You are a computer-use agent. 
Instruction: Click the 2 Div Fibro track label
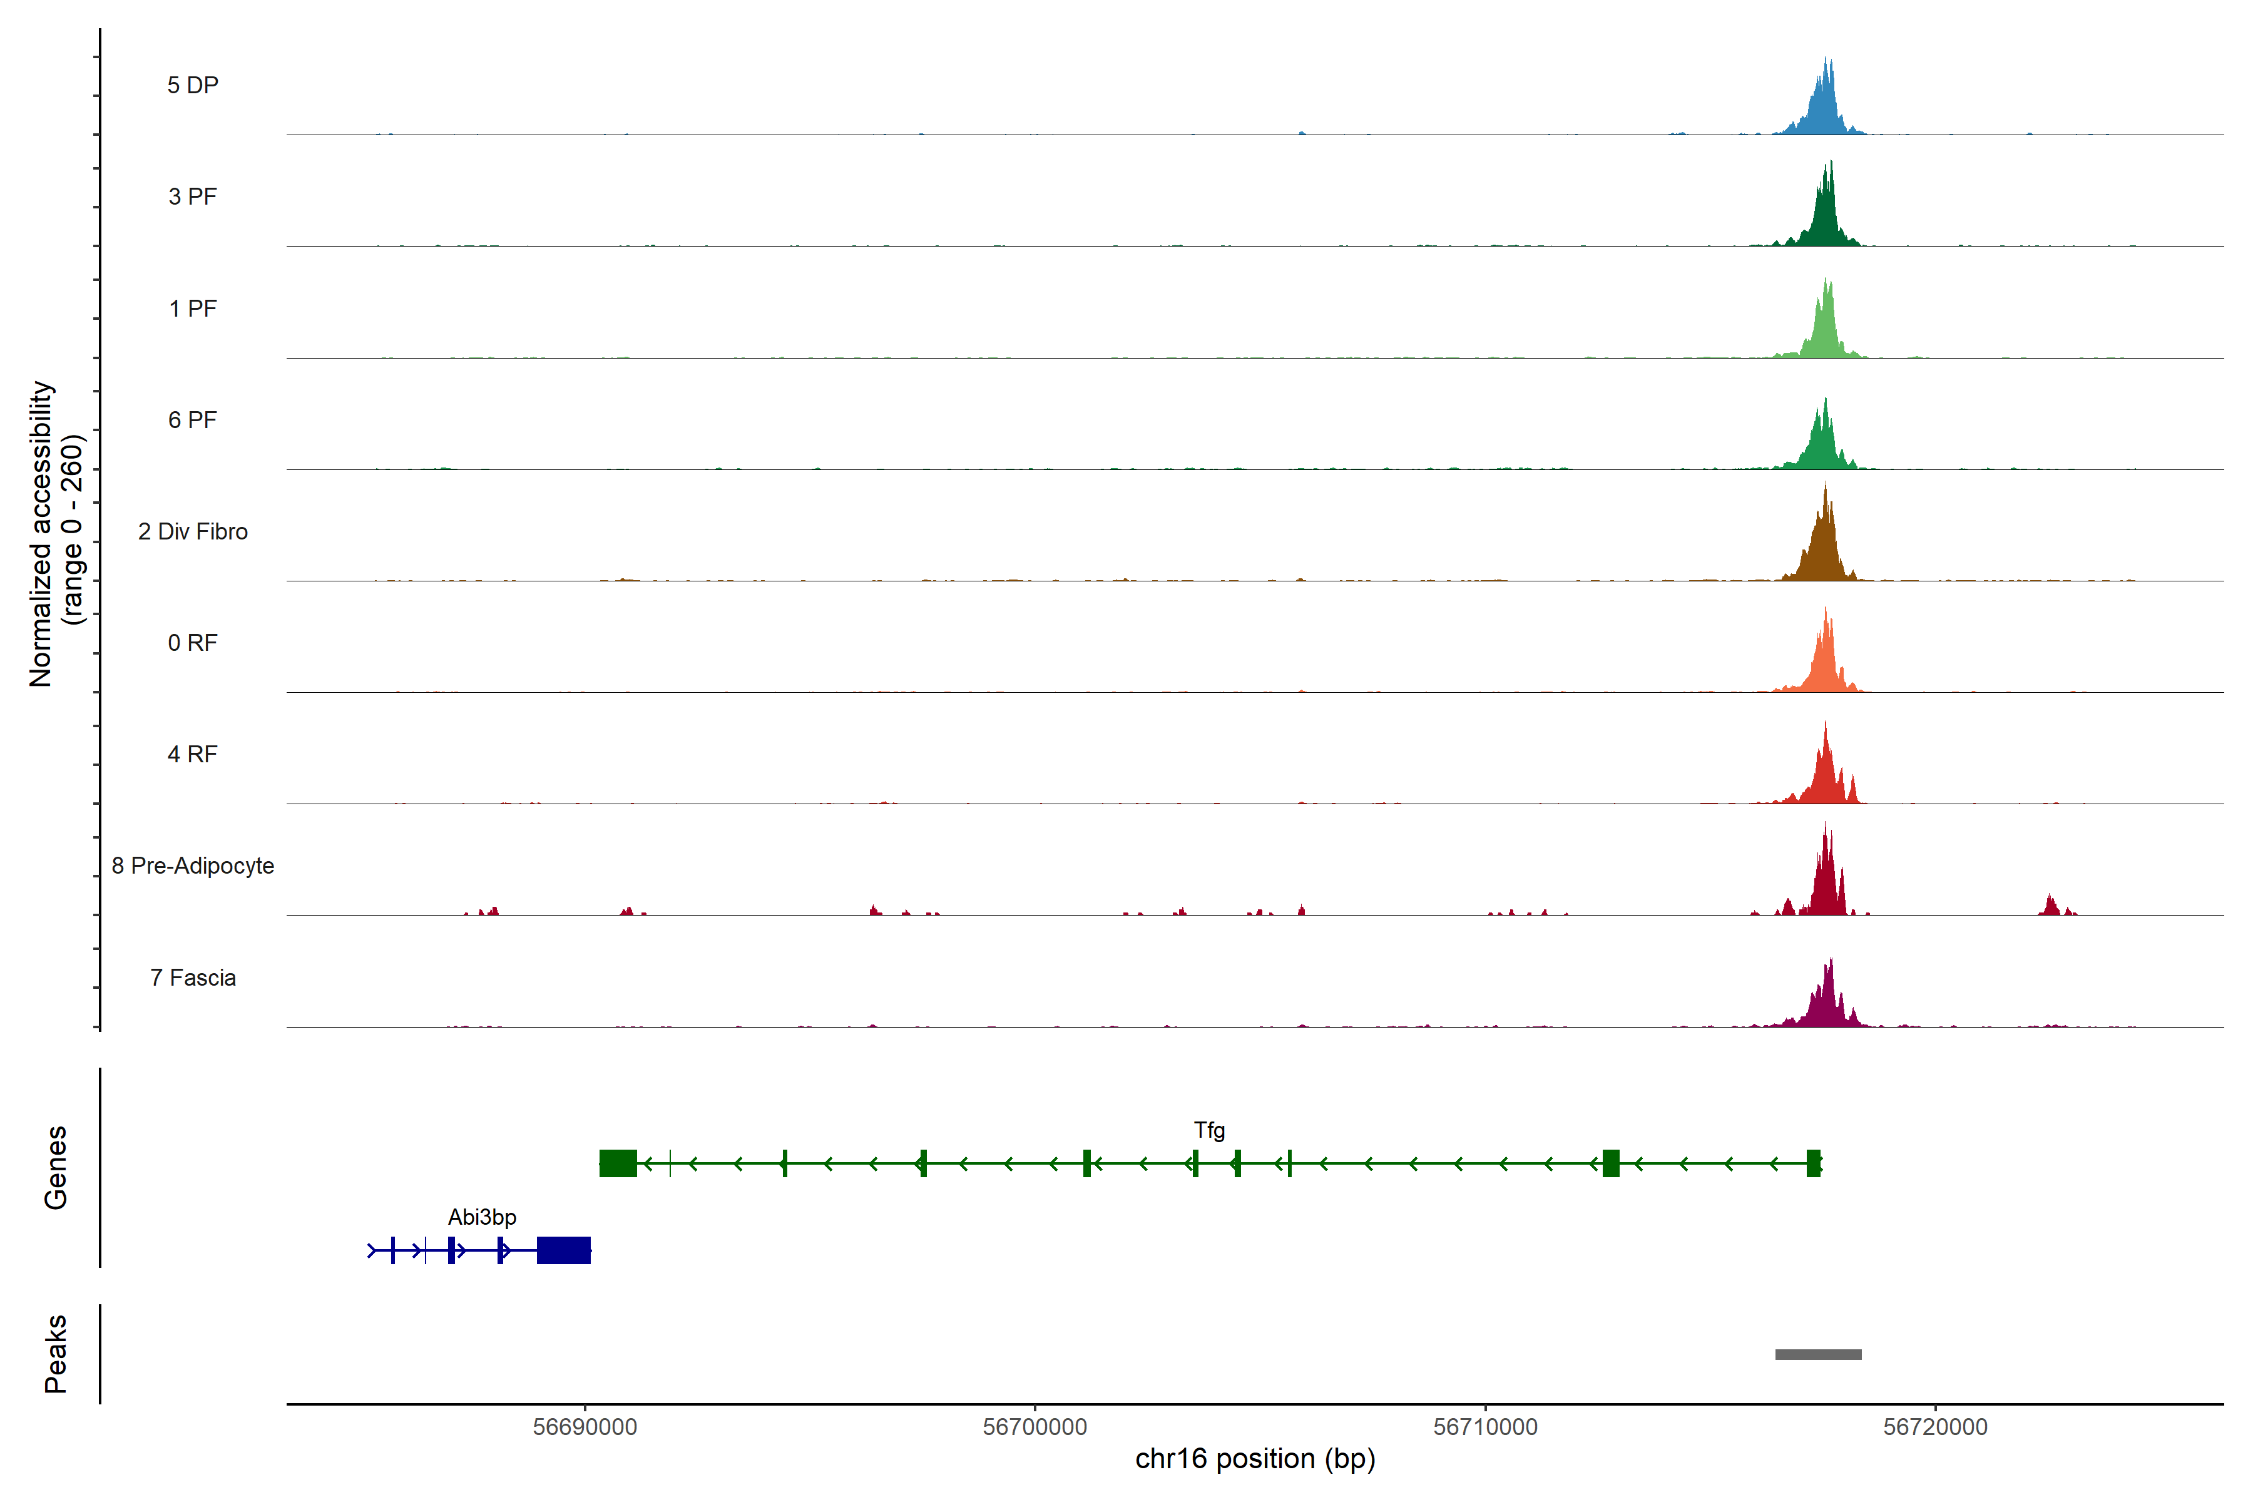click(193, 531)
